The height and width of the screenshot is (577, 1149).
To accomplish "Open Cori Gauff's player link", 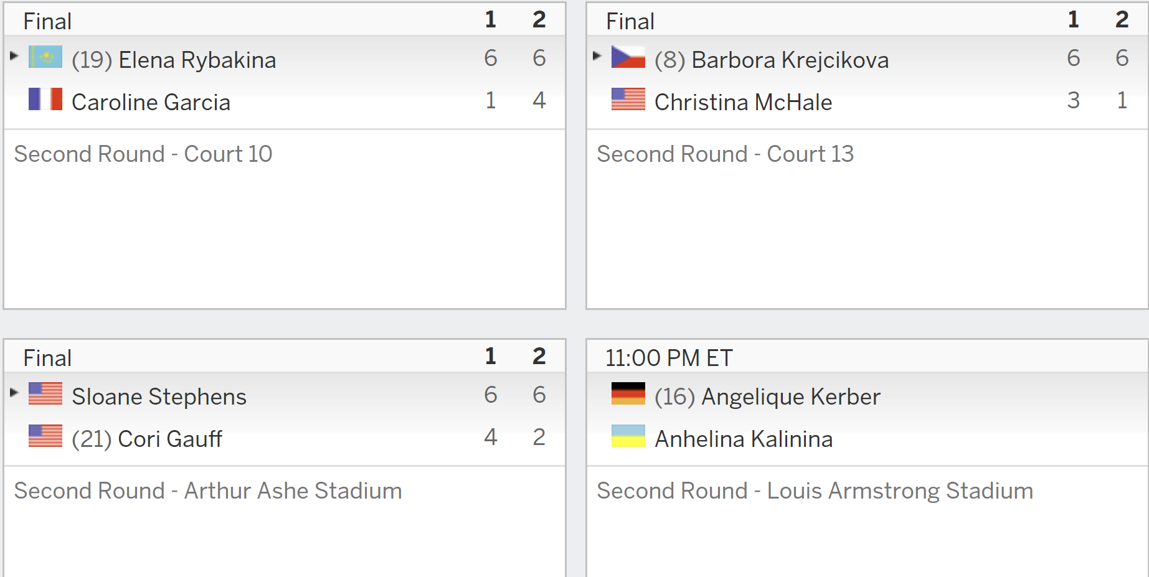I will tap(170, 439).
